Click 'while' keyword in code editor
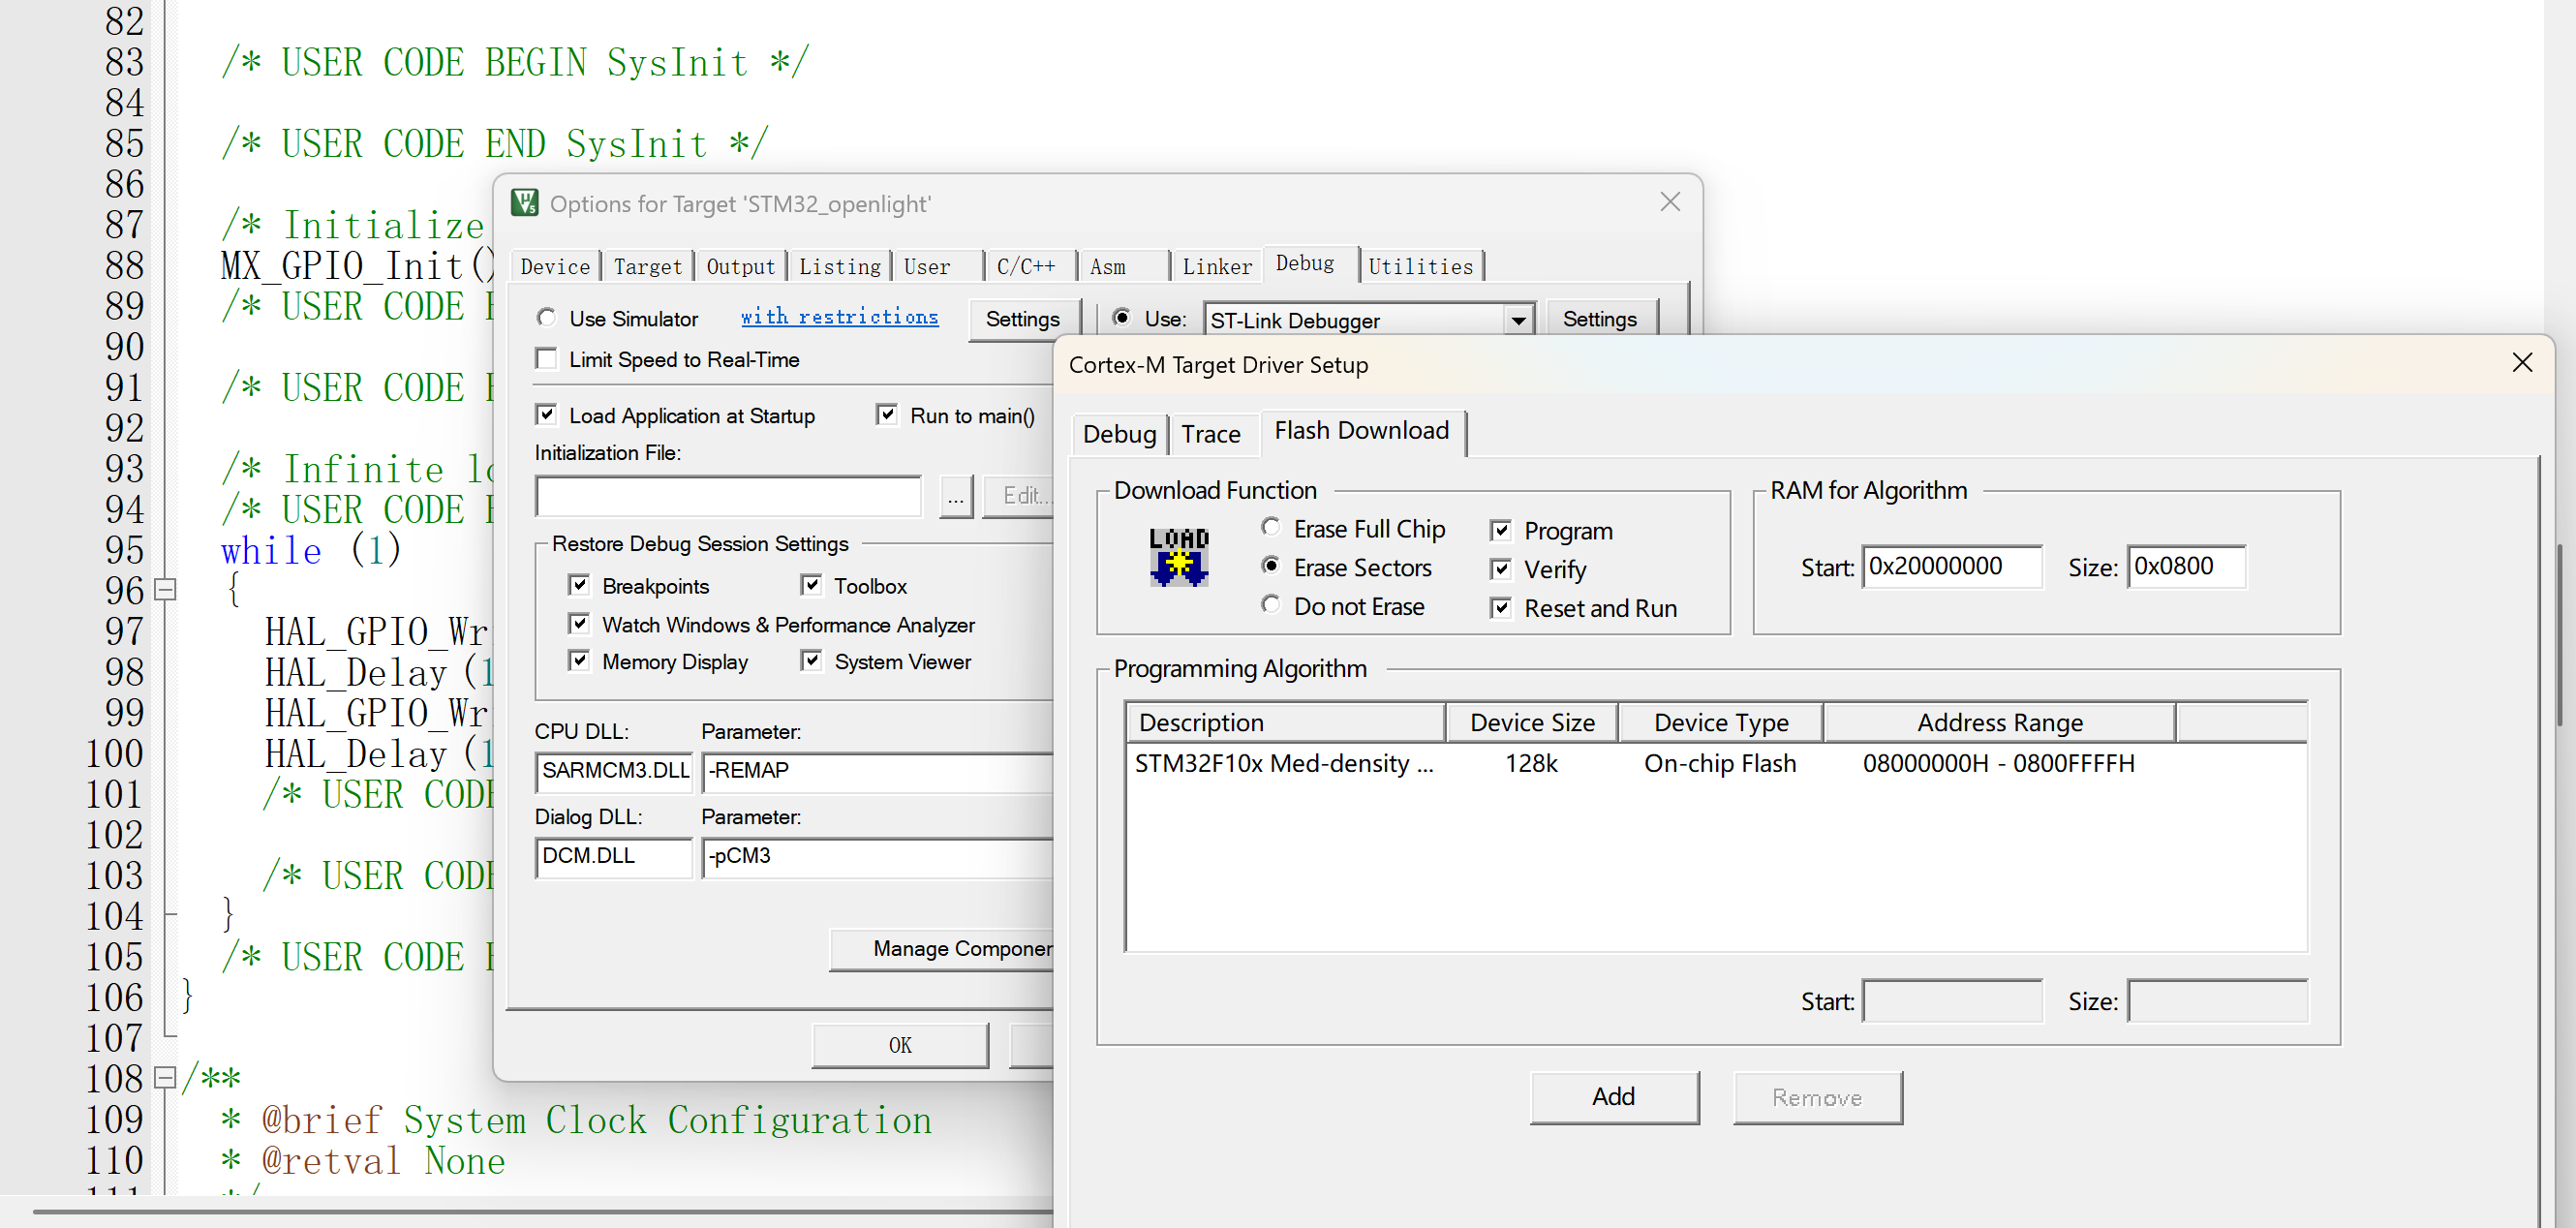The height and width of the screenshot is (1228, 2576). [271, 550]
